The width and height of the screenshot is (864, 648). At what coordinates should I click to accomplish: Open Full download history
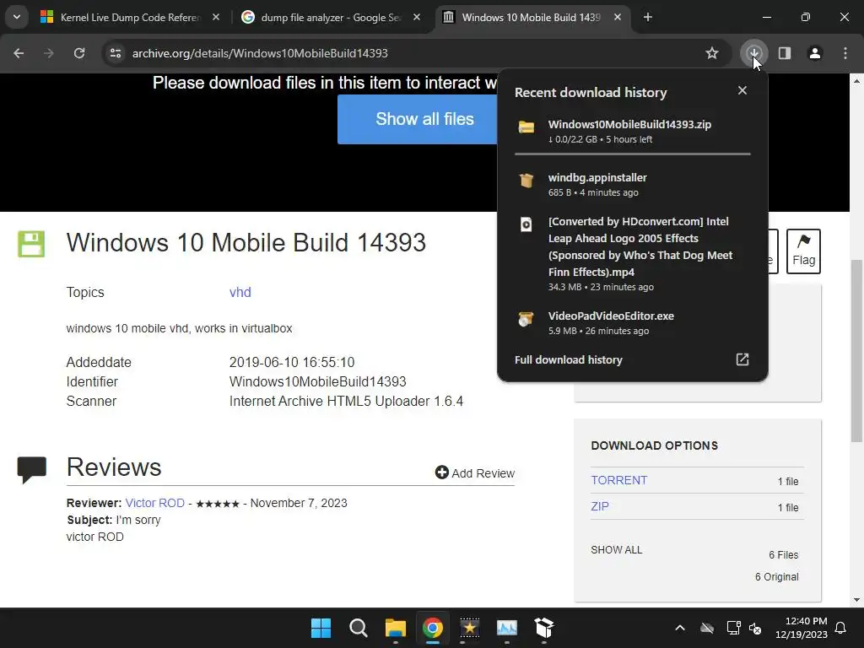coord(632,359)
